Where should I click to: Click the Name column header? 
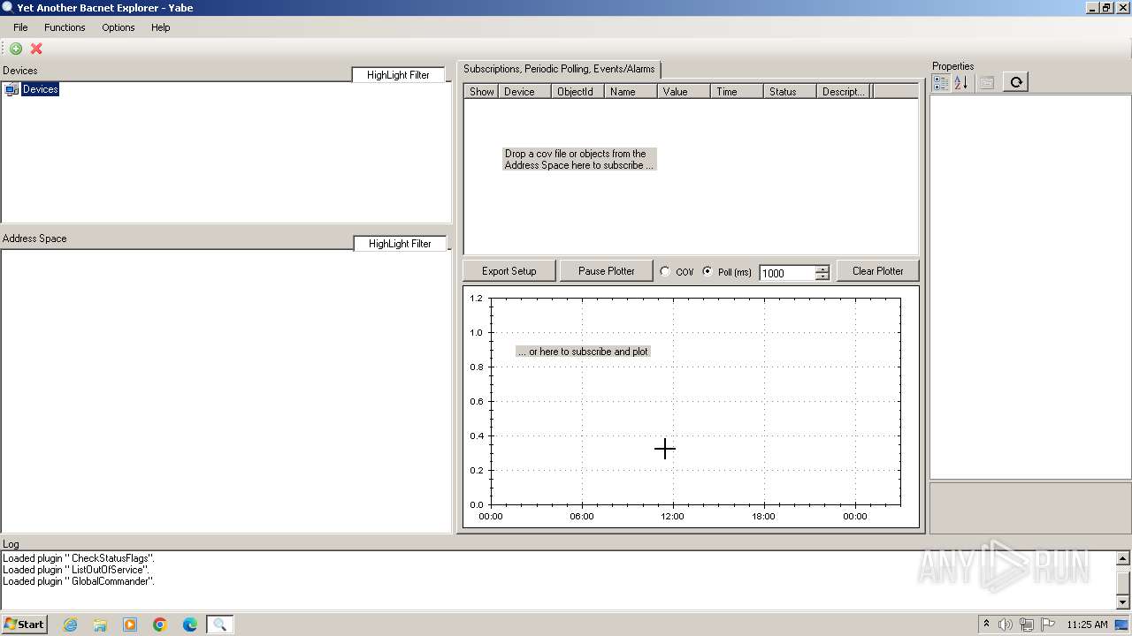coord(631,91)
